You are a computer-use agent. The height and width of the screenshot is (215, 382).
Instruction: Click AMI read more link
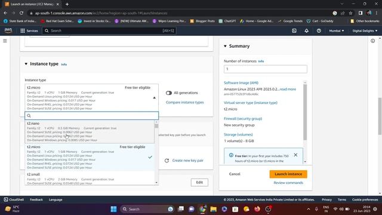tap(288, 89)
